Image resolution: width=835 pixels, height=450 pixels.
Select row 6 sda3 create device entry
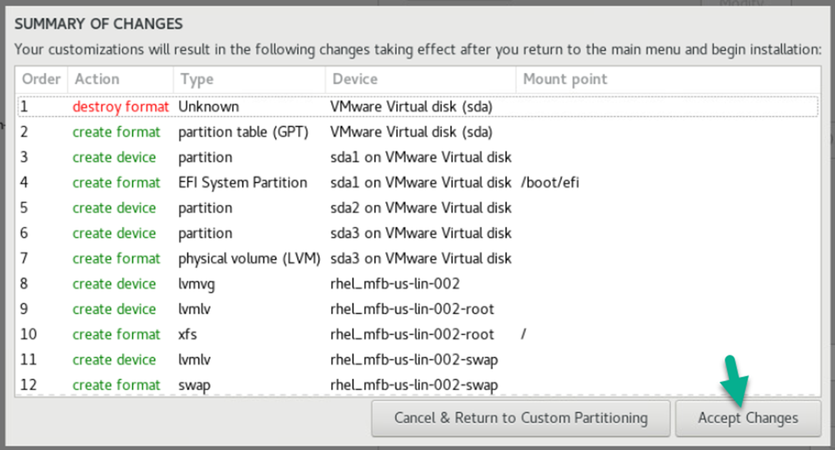click(x=418, y=233)
